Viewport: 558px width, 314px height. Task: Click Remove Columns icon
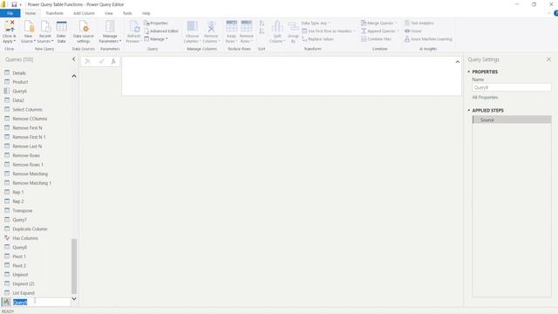[211, 27]
